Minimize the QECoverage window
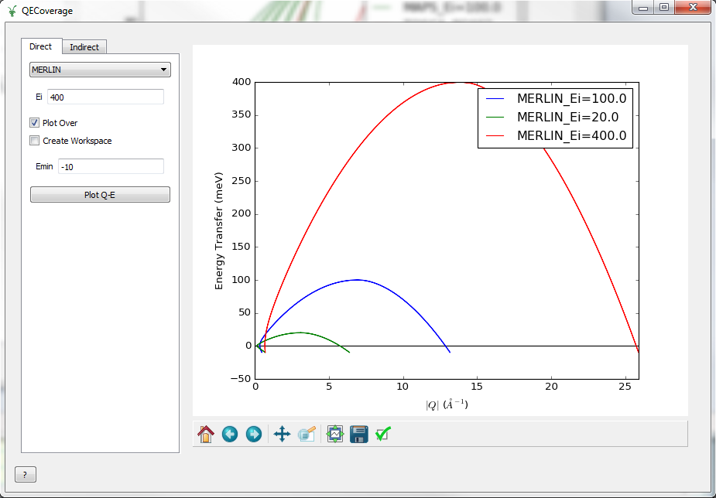 pos(644,7)
